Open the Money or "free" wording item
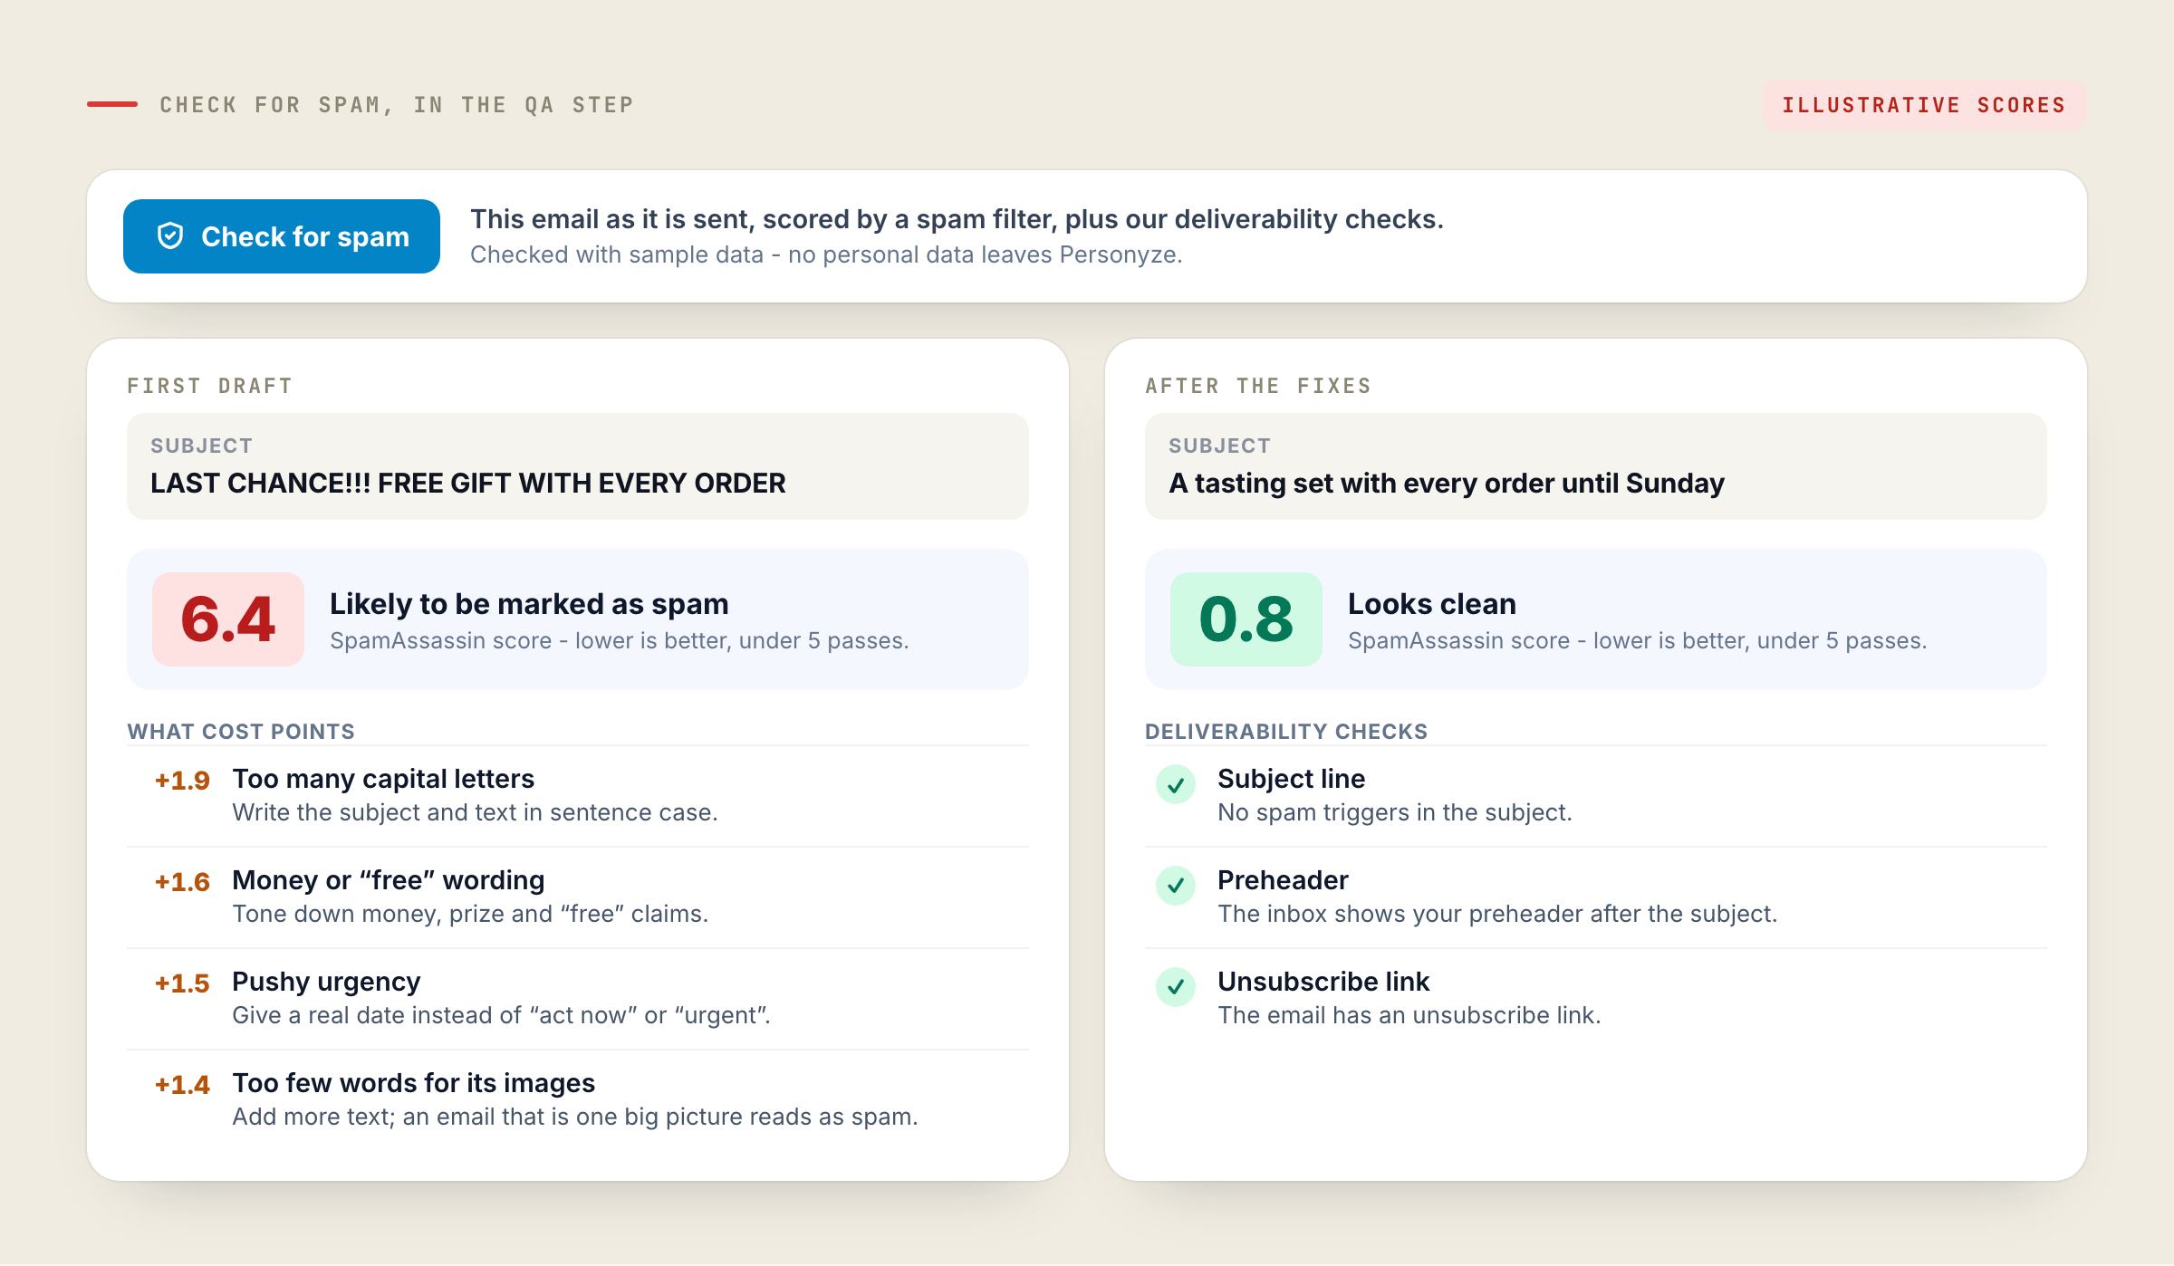The width and height of the screenshot is (2174, 1266). [578, 897]
